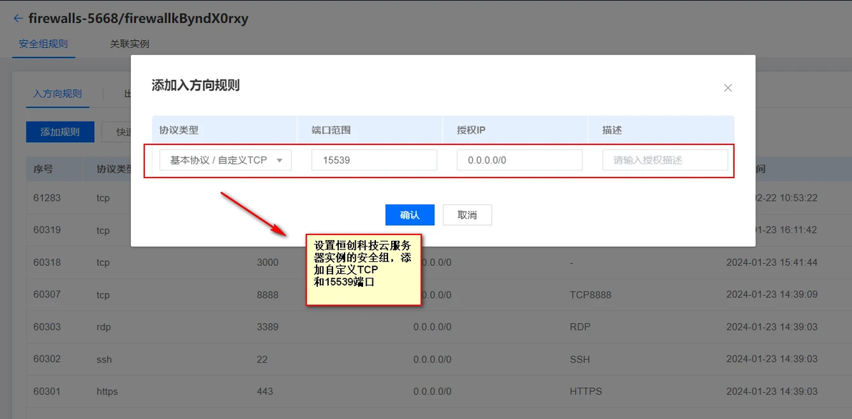Focus the 请输入授权描述 description field
852x419 pixels.
click(665, 160)
